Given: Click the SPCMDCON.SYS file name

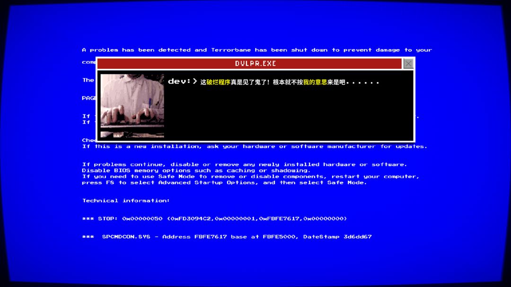Looking at the screenshot, I should [126, 236].
